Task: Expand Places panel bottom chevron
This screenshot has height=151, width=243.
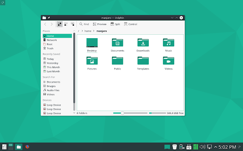Action: point(74,113)
